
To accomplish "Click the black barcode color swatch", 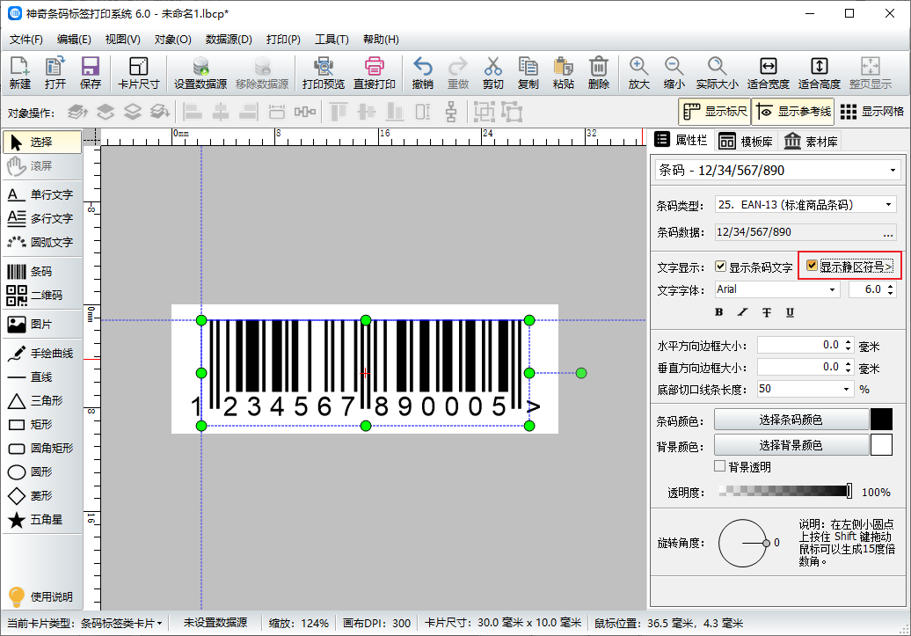I will 881,420.
